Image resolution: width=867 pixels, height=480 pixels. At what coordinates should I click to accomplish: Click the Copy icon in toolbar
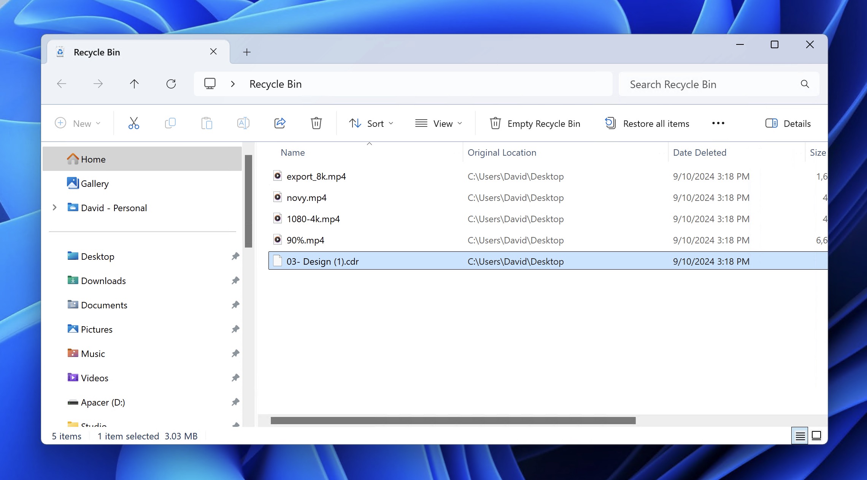pyautogui.click(x=170, y=123)
